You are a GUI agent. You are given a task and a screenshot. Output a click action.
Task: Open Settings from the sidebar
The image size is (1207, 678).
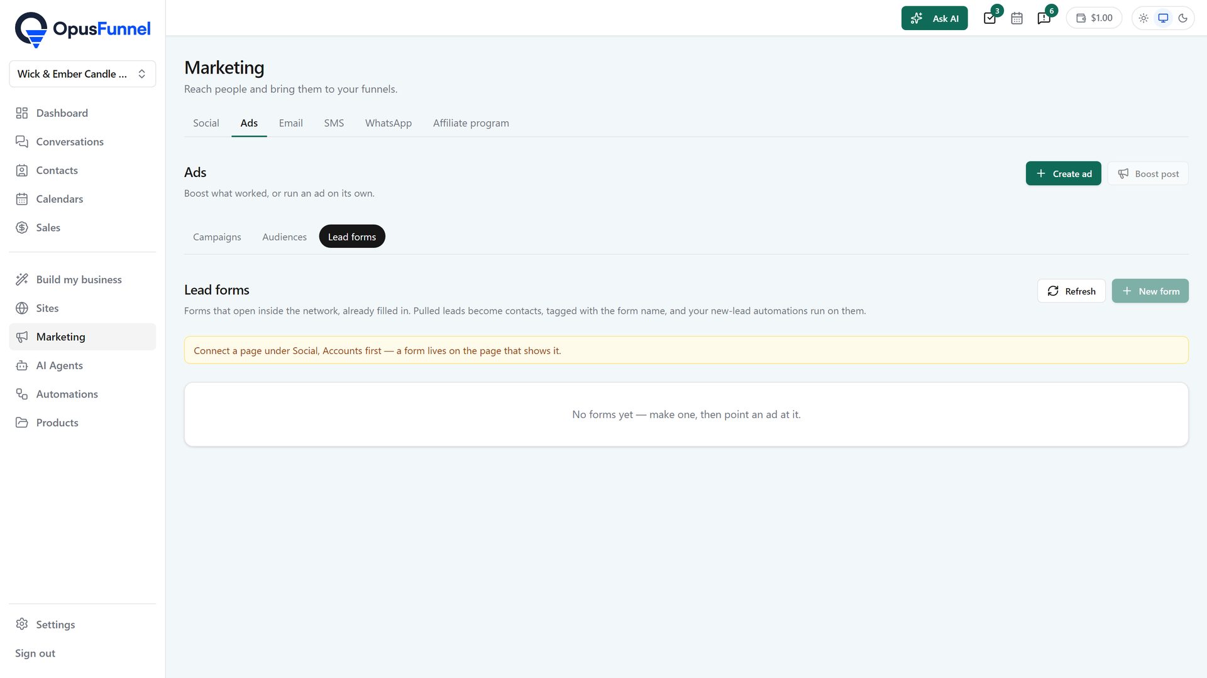click(82, 624)
